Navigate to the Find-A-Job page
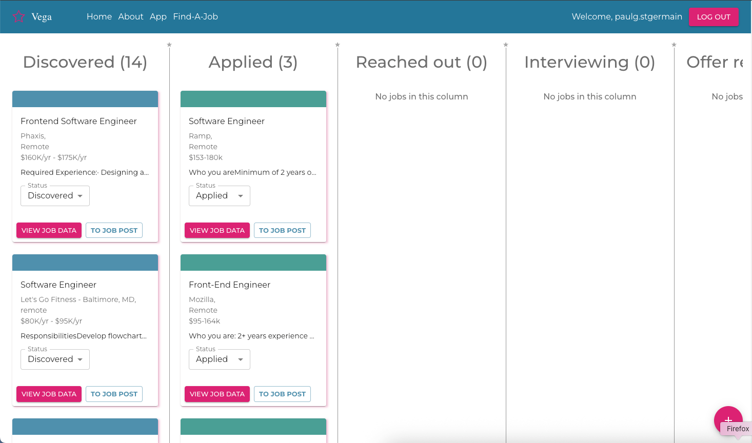Image resolution: width=752 pixels, height=443 pixels. click(195, 16)
